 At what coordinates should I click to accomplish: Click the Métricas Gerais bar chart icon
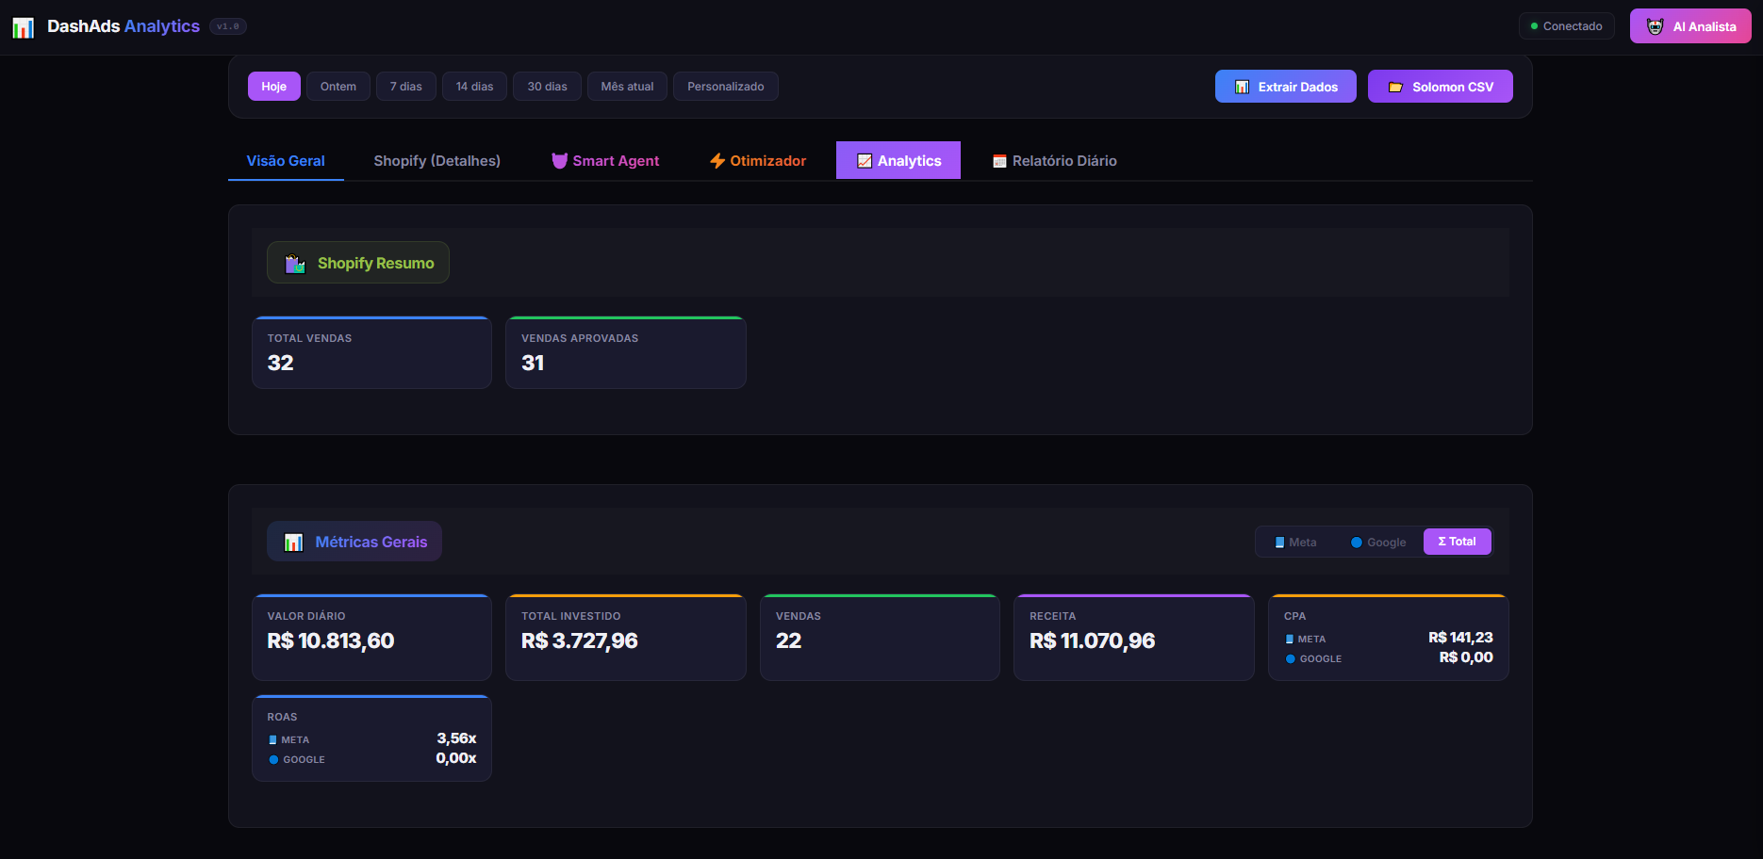[x=293, y=543]
